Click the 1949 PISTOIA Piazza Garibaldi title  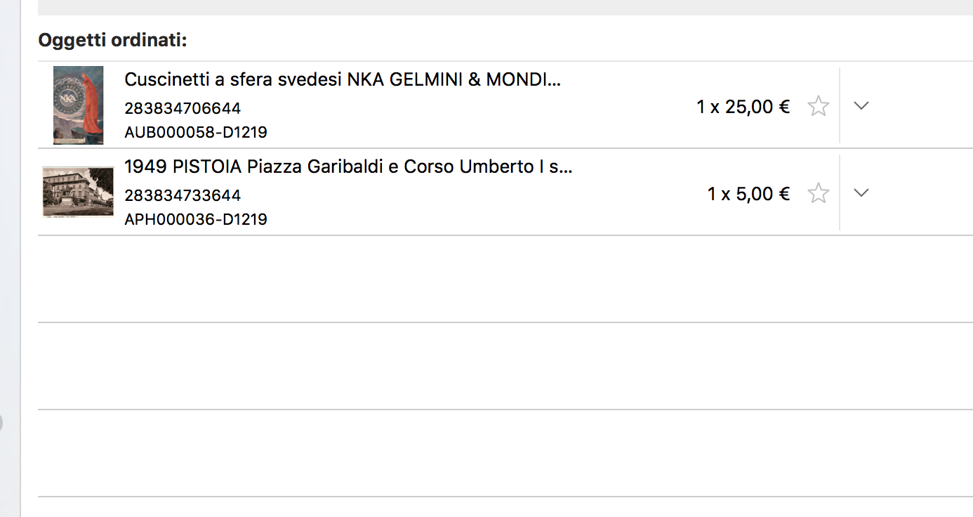click(x=348, y=166)
